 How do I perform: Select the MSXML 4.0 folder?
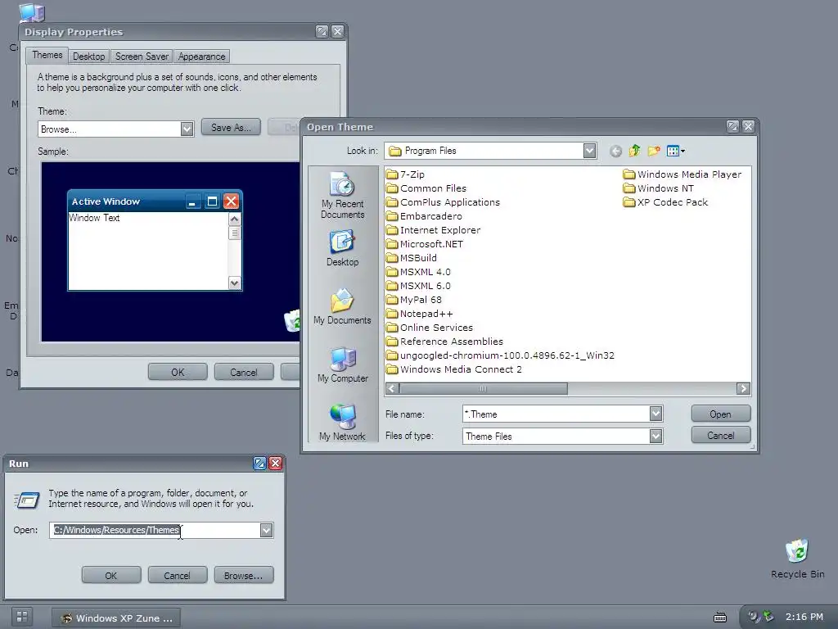point(418,272)
